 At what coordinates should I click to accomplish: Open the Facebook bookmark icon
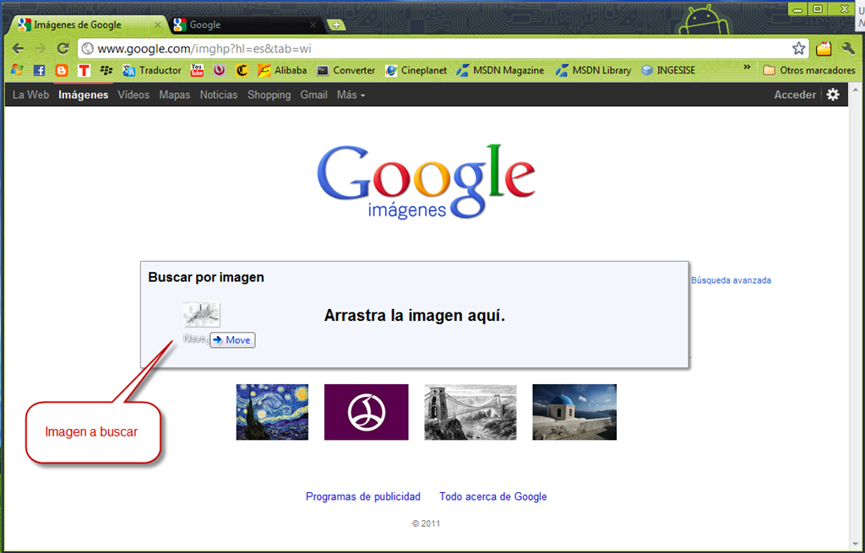tap(39, 71)
